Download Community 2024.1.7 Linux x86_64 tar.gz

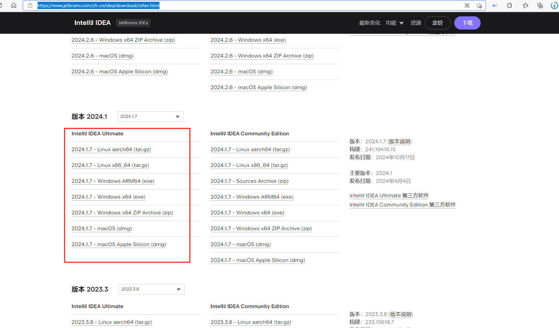[x=249, y=165]
